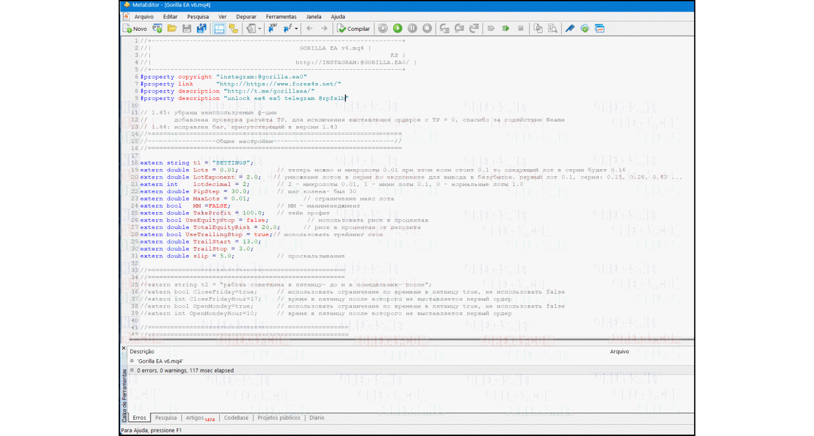Select the Salvar (save) icon

[x=186, y=28]
